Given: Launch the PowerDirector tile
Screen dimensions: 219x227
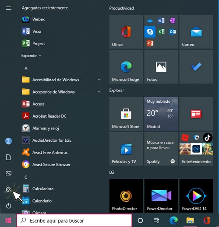Looking at the screenshot, I should [x=161, y=196].
